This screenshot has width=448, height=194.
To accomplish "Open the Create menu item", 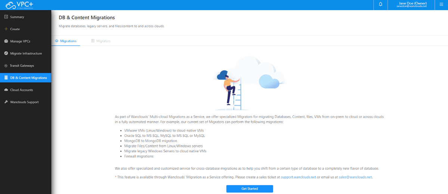I will [x=25, y=29].
